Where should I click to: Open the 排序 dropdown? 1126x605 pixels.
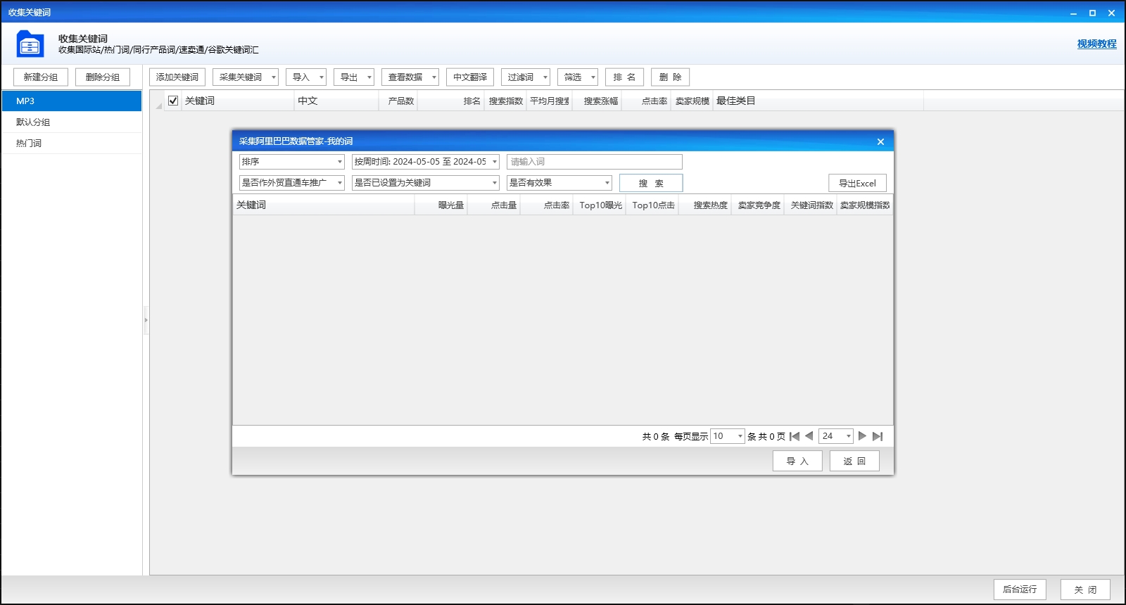click(292, 162)
